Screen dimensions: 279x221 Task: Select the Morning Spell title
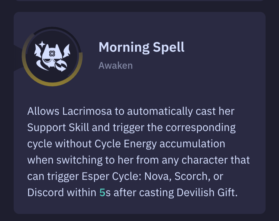pos(142,47)
